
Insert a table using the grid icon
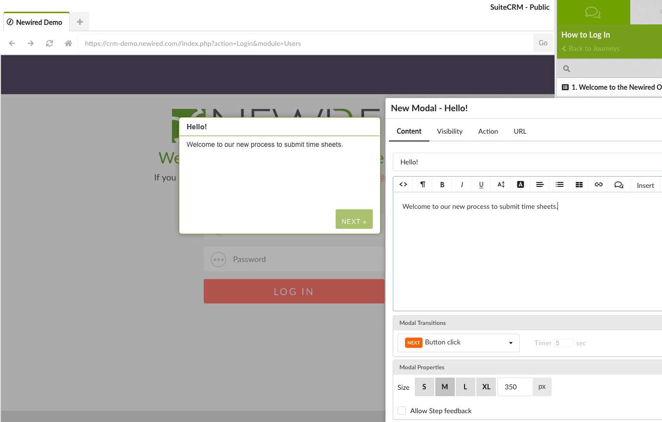(x=578, y=184)
